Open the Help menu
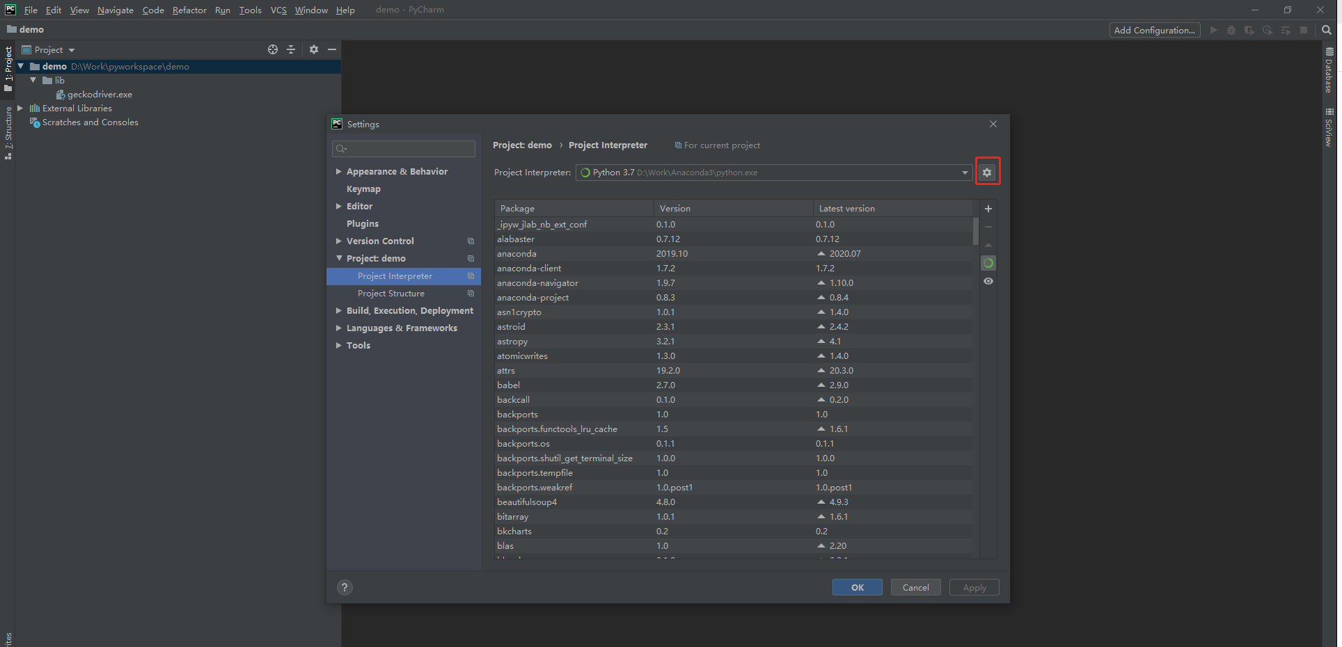1342x647 pixels. (x=345, y=10)
